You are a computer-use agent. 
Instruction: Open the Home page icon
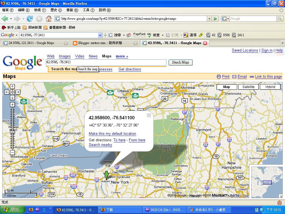tap(48, 19)
